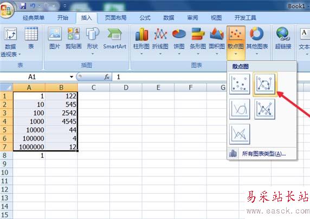Screen dimensions: 310x219
Task: Click the Office button logo
Action: pyautogui.click(x=7, y=9)
